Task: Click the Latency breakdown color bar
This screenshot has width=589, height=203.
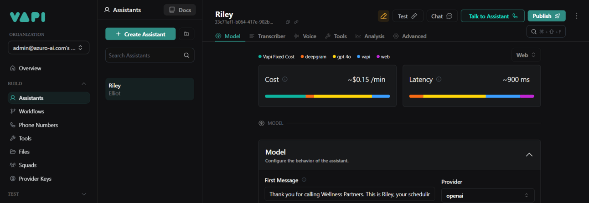Action: click(x=472, y=96)
